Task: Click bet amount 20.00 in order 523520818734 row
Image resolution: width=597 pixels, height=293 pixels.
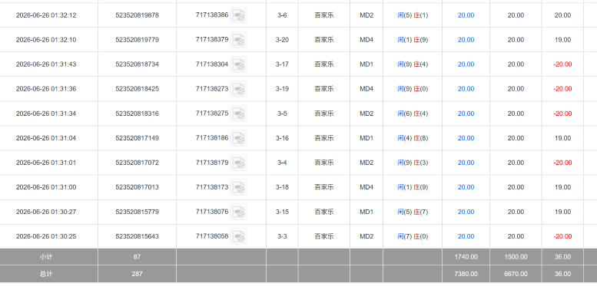Action: point(466,64)
